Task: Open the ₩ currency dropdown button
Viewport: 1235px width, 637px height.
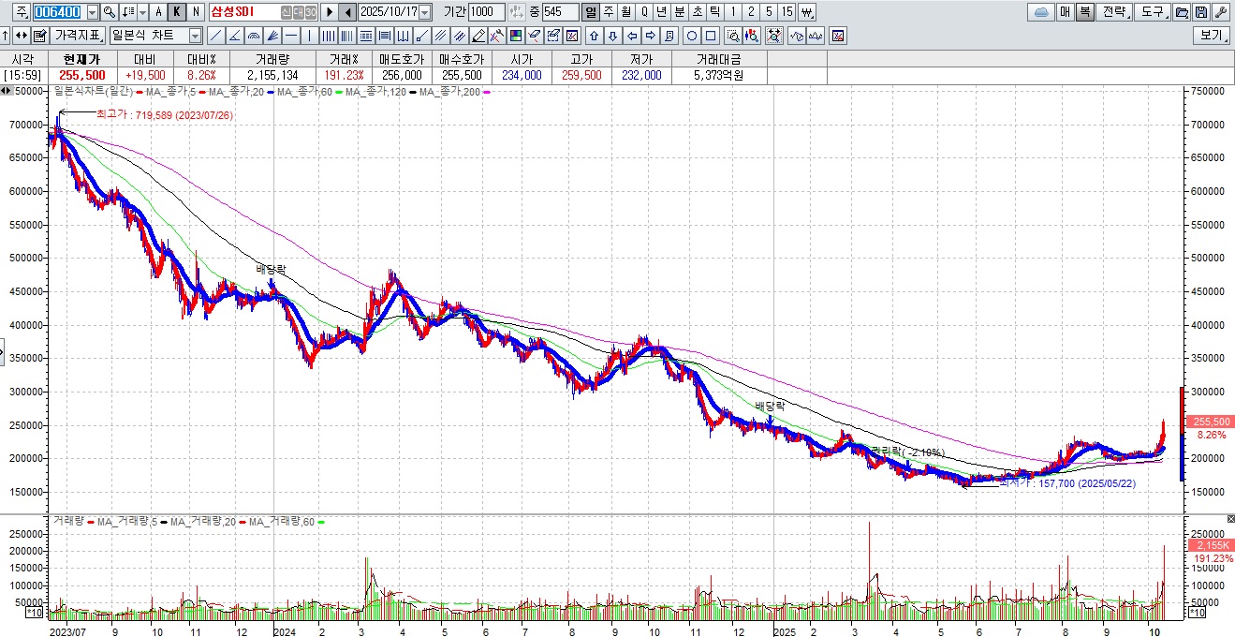Action: 808,12
